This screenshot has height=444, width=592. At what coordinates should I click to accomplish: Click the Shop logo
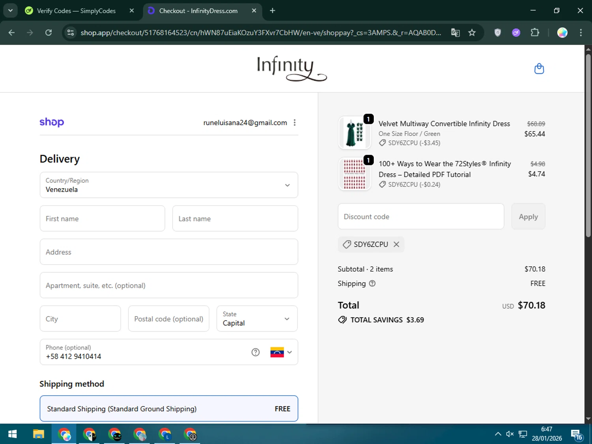(x=52, y=122)
